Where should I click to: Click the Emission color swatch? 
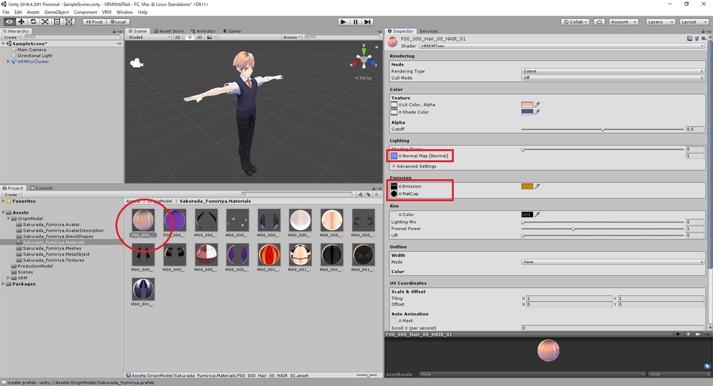tap(527, 186)
